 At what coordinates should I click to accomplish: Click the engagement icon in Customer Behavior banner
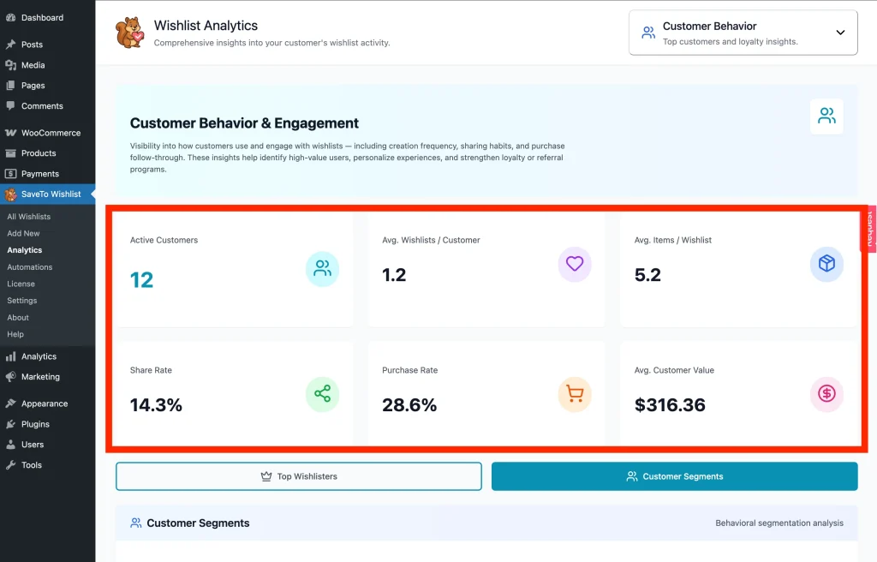[826, 117]
